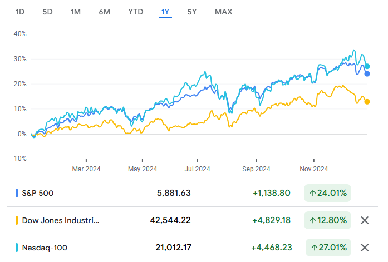Image resolution: width=388 pixels, height=262 pixels.
Task: Click the Nasdaq-100 27.01% gain badge
Action: tap(327, 248)
